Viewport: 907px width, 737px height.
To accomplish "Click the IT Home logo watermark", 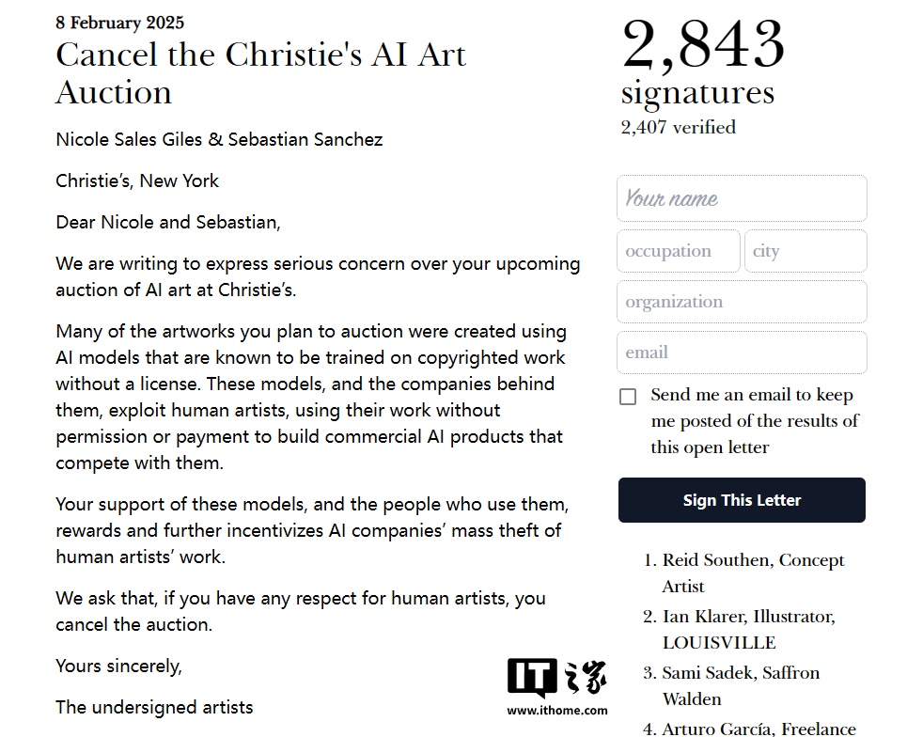I will (557, 677).
